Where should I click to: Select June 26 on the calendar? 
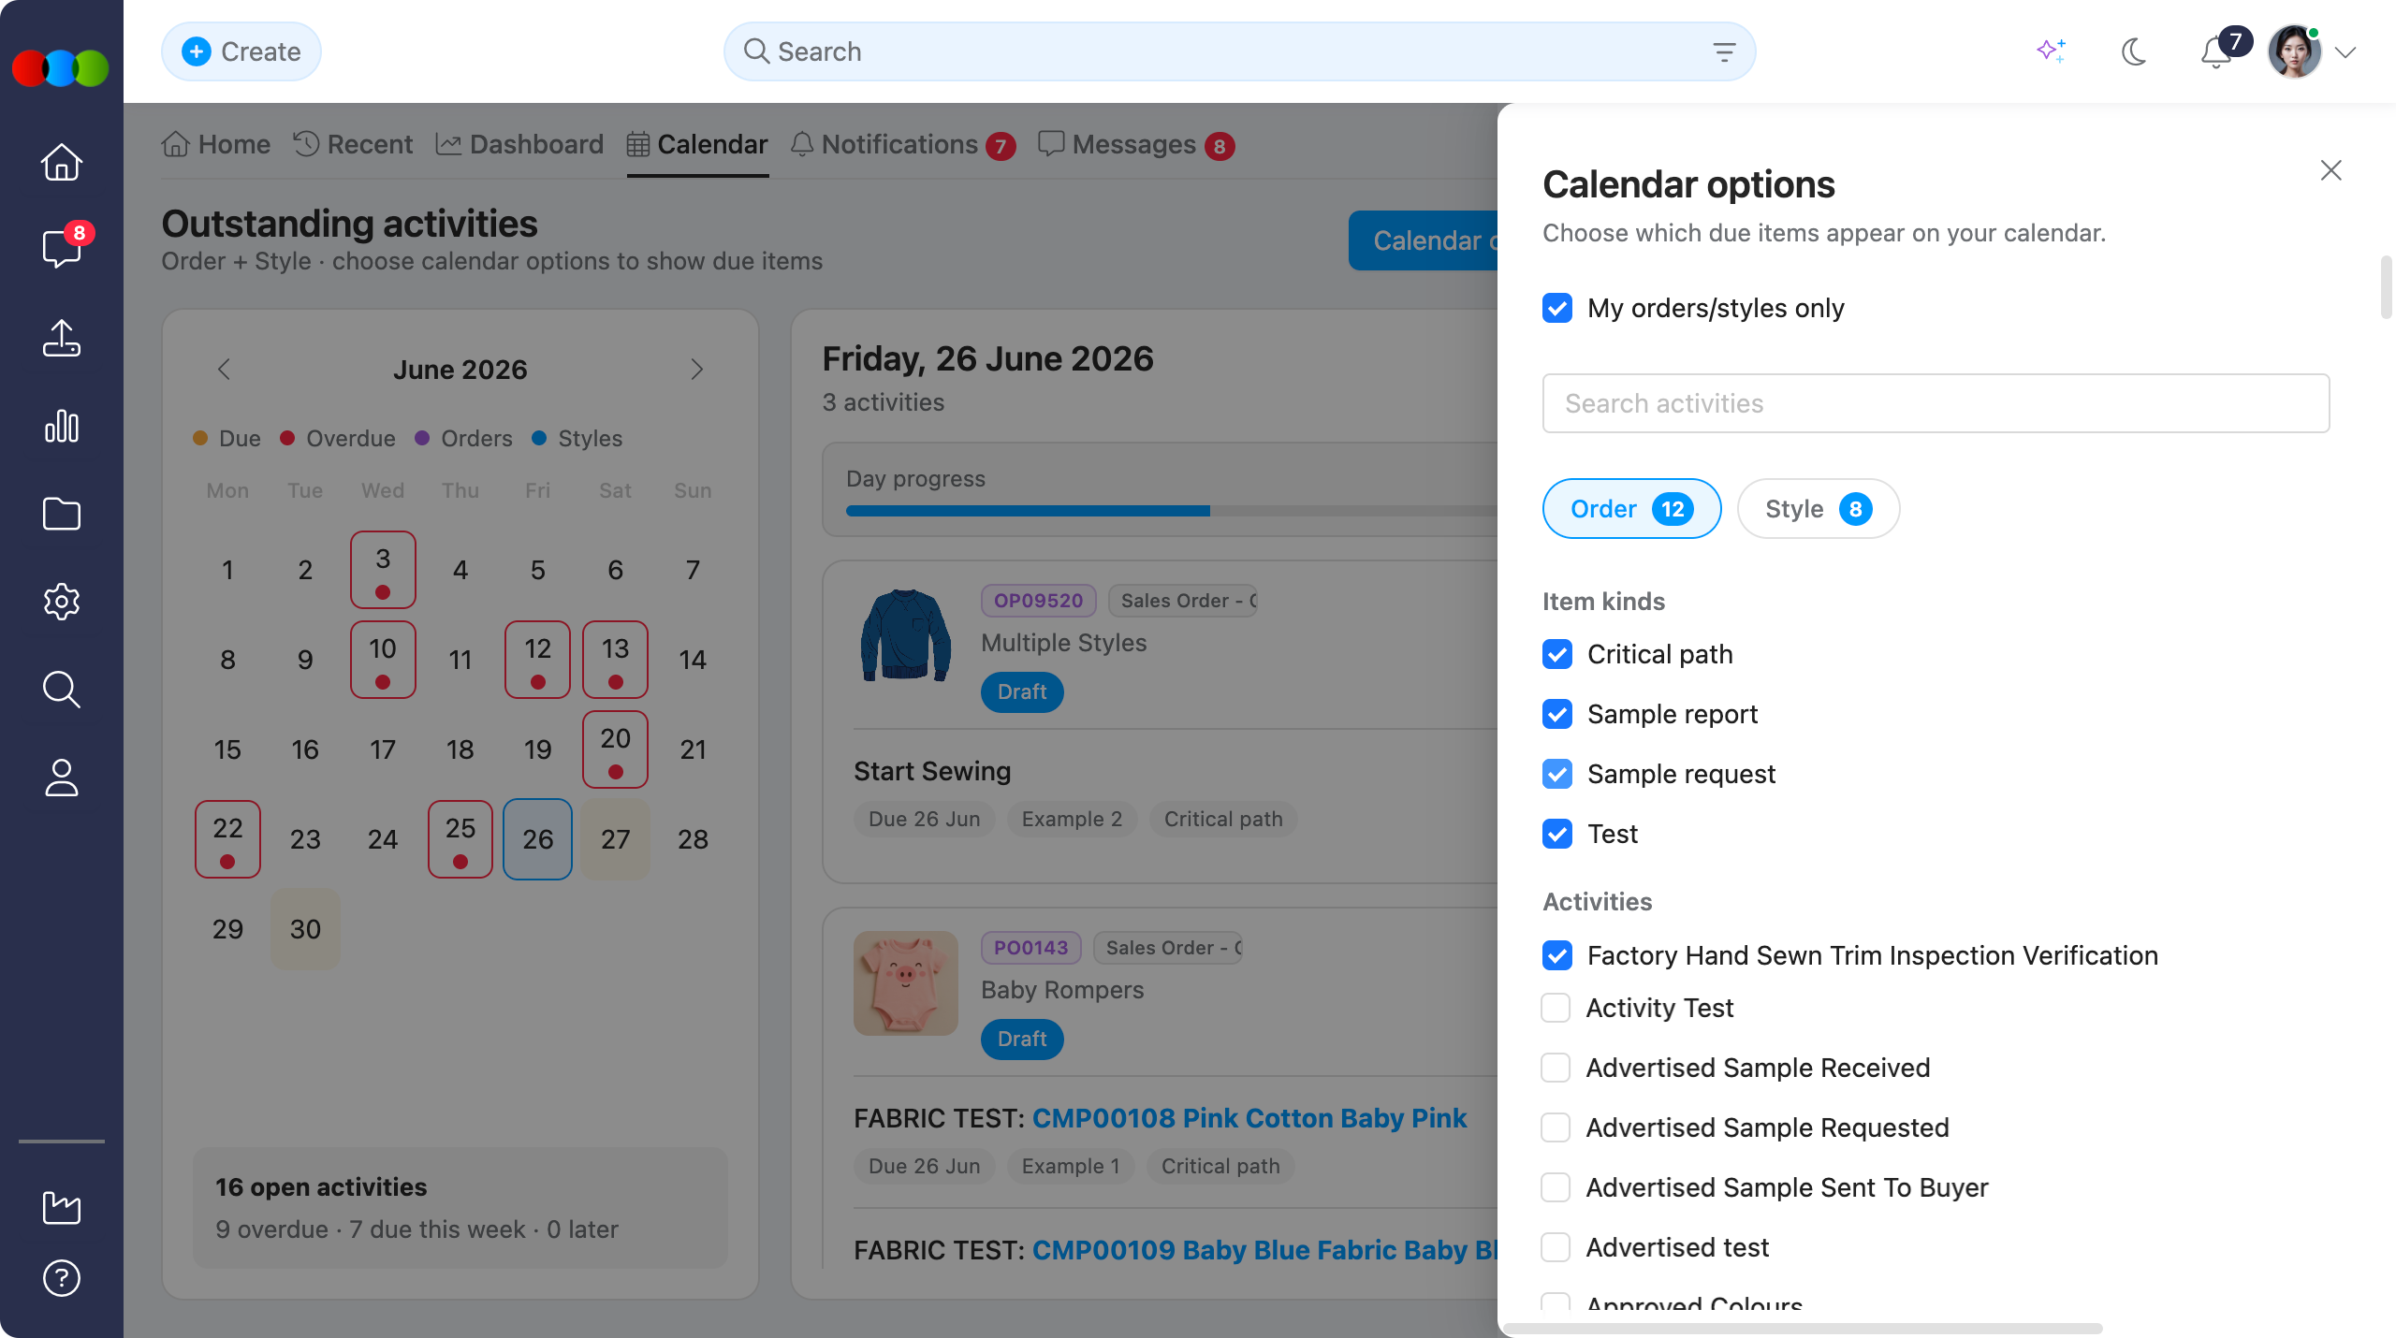click(x=537, y=839)
